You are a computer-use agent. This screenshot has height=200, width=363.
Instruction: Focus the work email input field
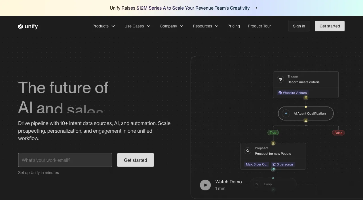point(65,160)
